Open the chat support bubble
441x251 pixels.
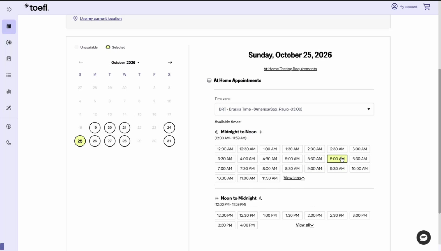point(423,237)
